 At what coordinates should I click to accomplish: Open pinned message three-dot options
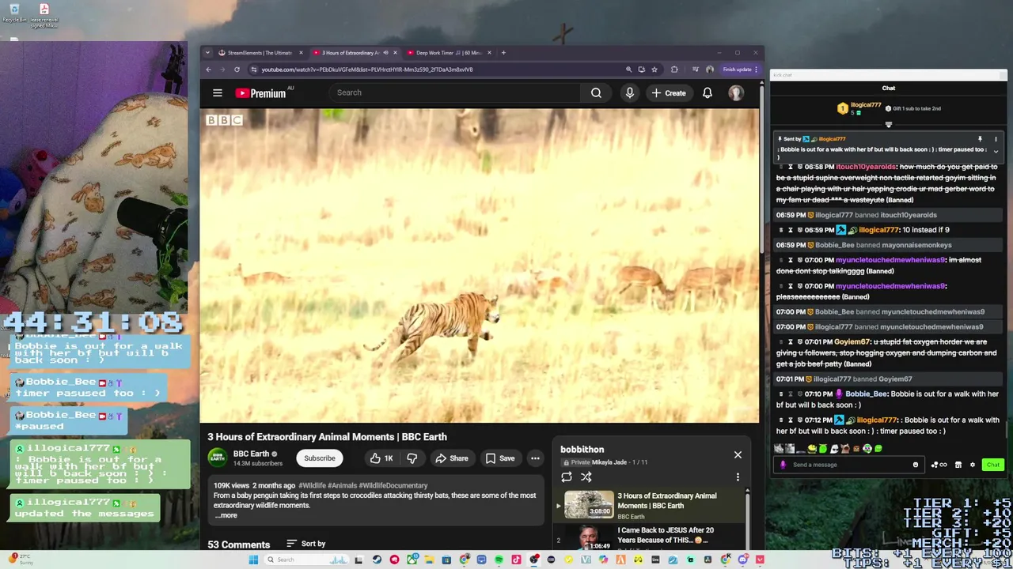[996, 139]
